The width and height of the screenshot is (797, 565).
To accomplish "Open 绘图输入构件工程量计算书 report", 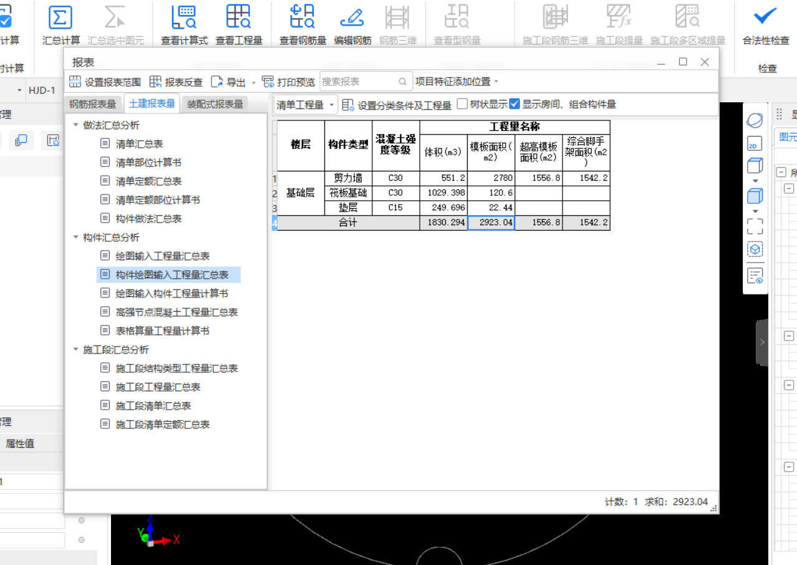I will (171, 293).
